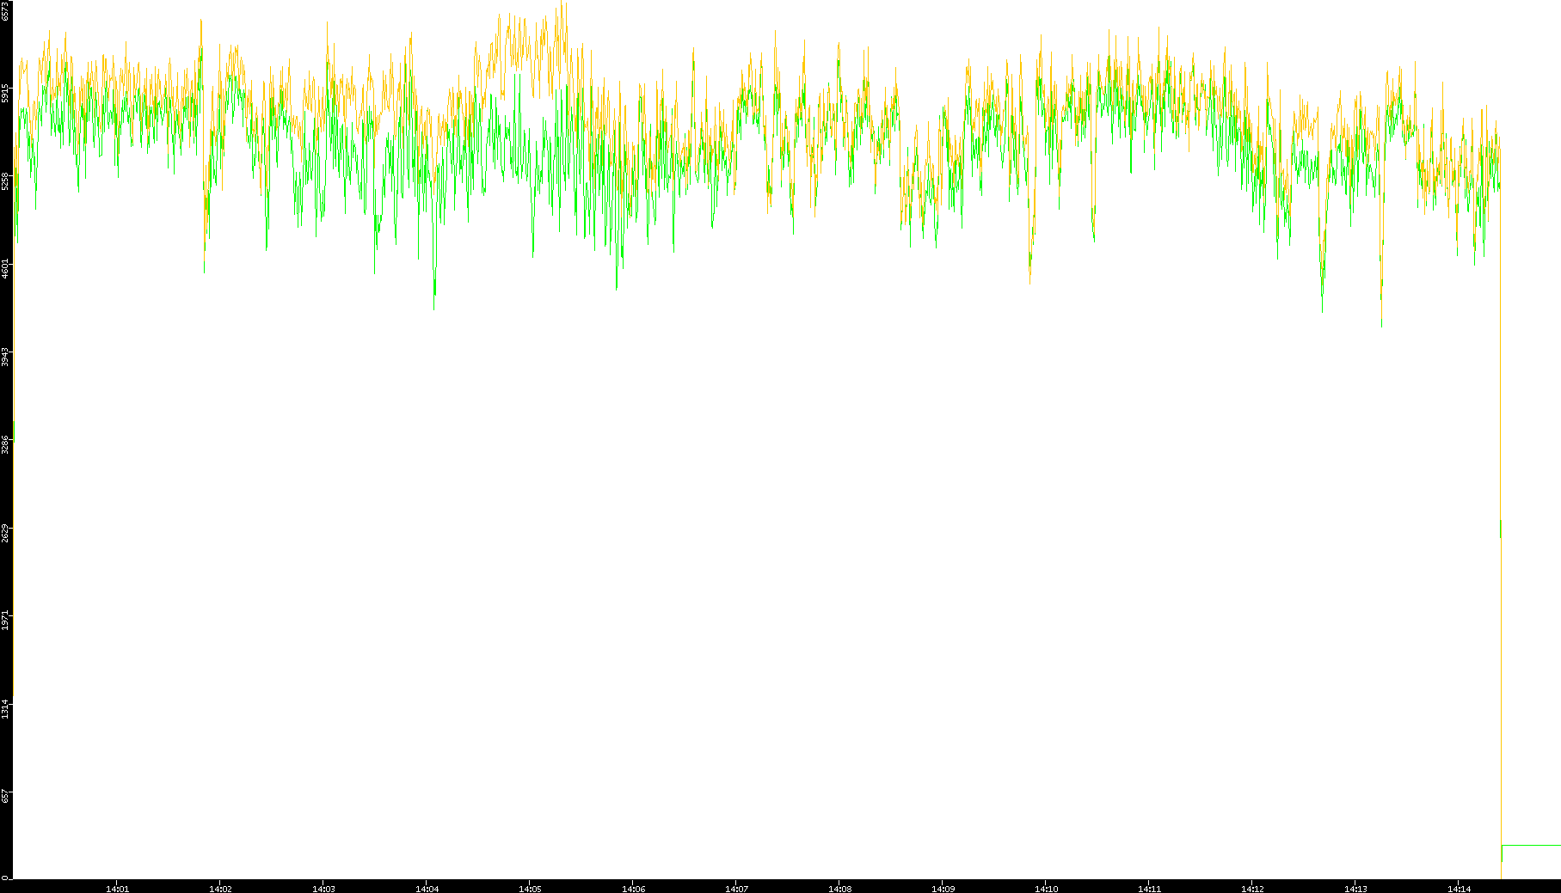Click the flat low line after the drop

[x=1531, y=846]
